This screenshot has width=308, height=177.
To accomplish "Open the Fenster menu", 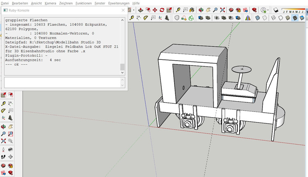I will pyautogui.click(x=100, y=3).
